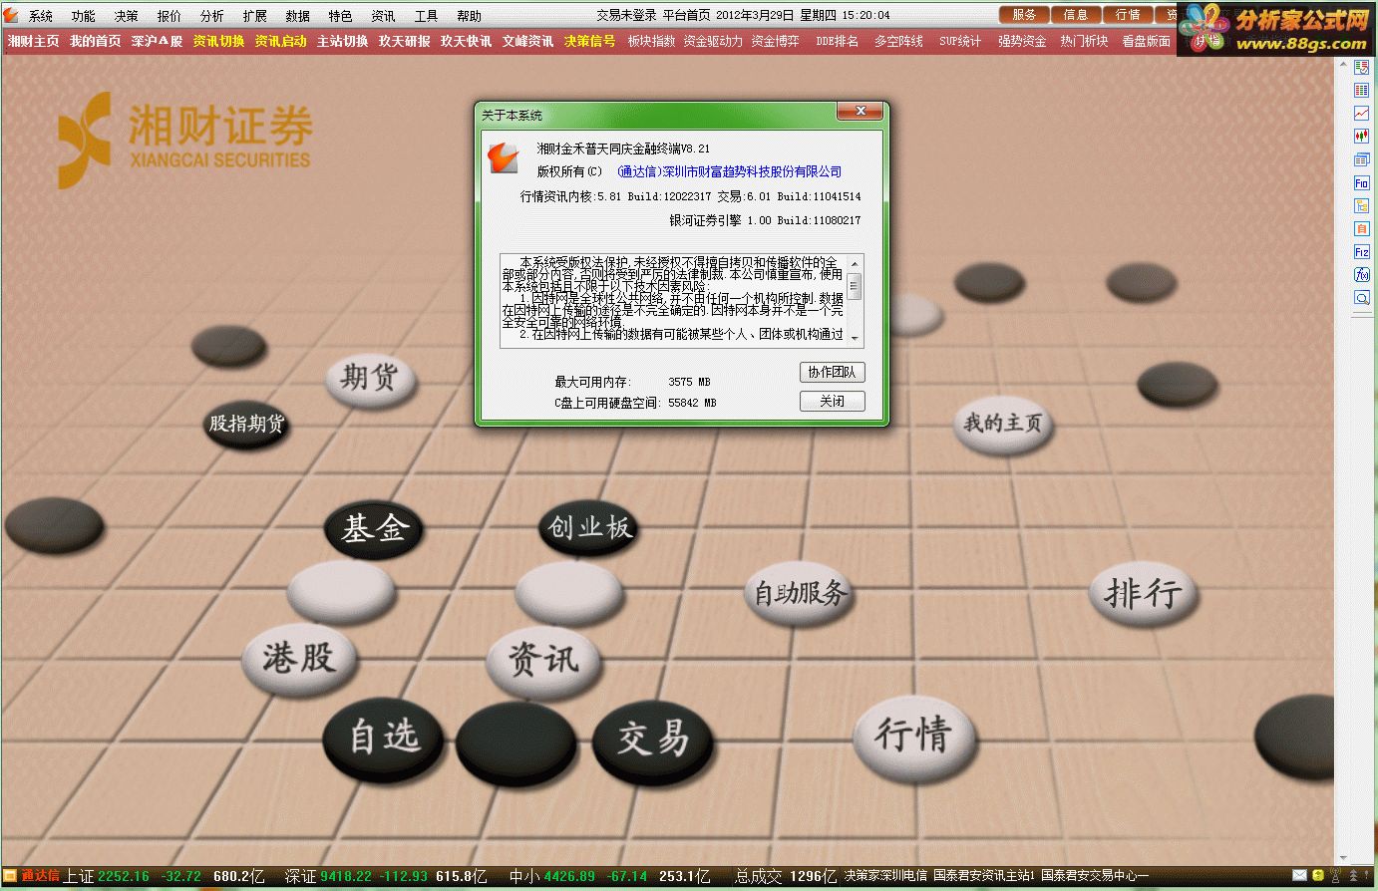This screenshot has width=1378, height=891.
Task: Click the 深证 index value 9418.22
Action: [346, 876]
